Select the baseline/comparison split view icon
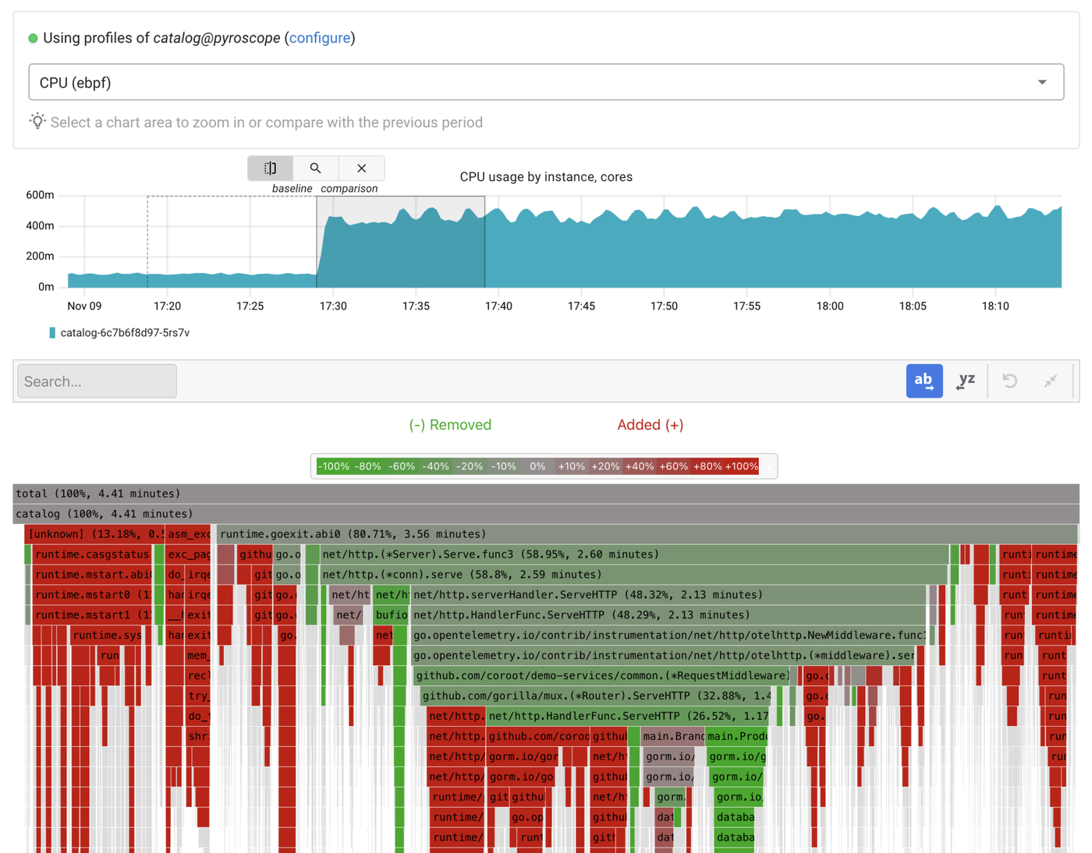The image size is (1092, 853). (269, 168)
